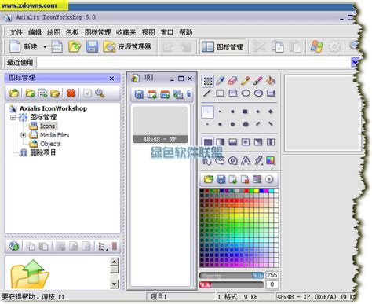Open palette file with folder icon above swatches

click(x=209, y=179)
